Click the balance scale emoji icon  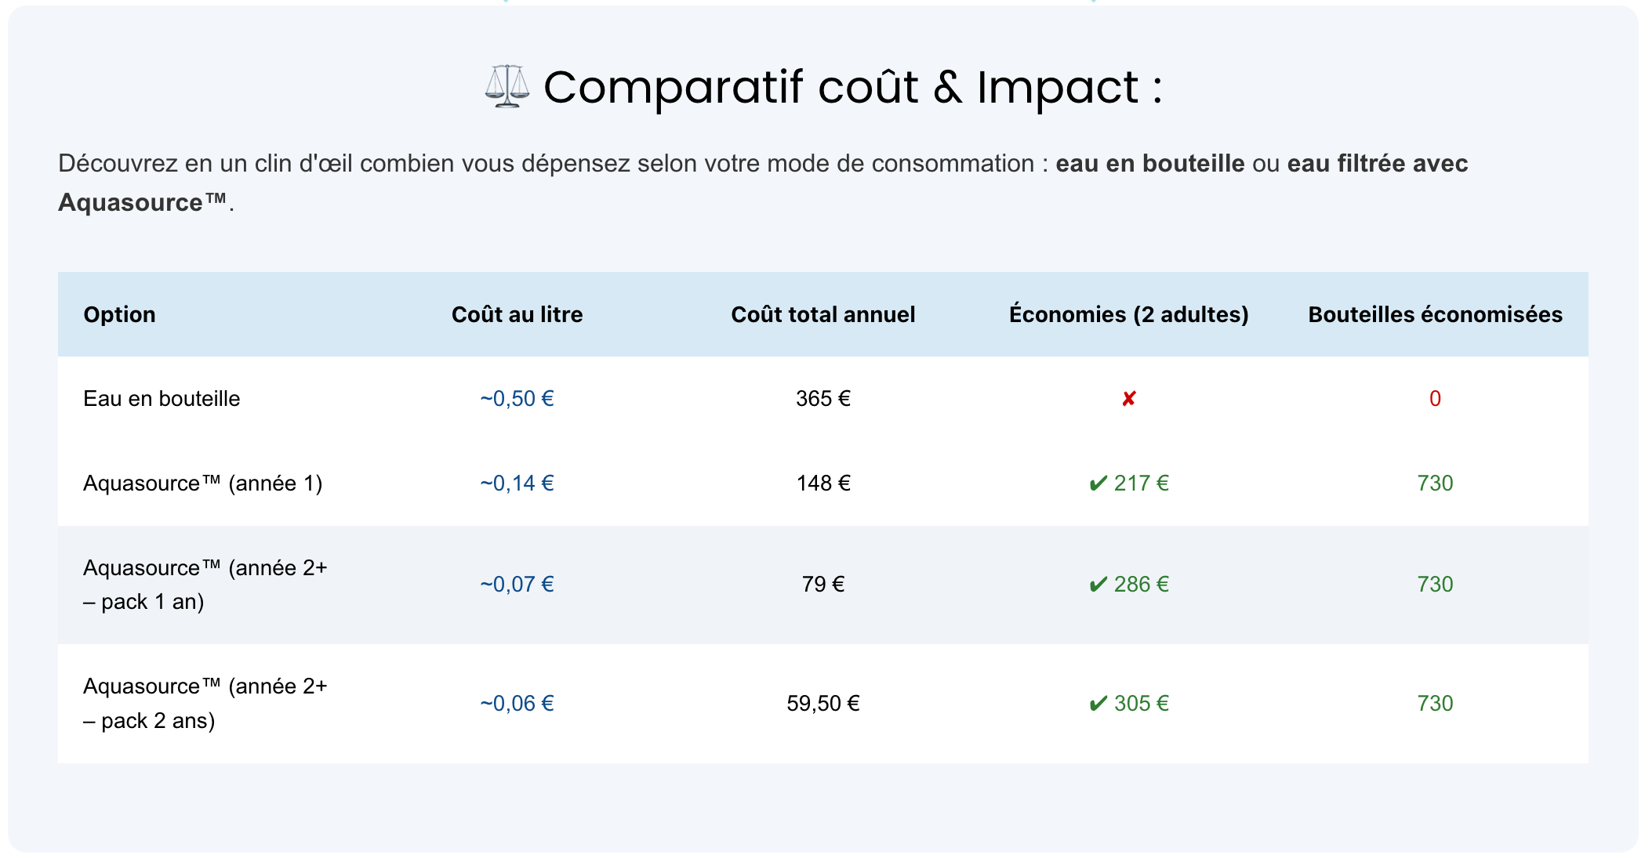click(x=507, y=86)
